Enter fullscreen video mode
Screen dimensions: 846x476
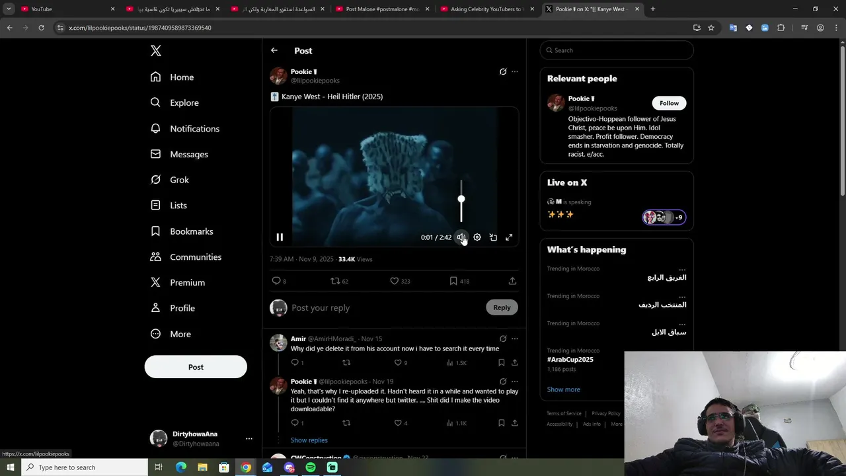pyautogui.click(x=509, y=237)
